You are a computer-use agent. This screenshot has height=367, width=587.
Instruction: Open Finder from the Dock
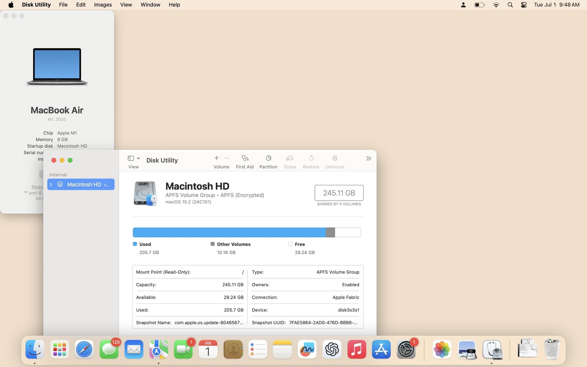[x=35, y=349]
